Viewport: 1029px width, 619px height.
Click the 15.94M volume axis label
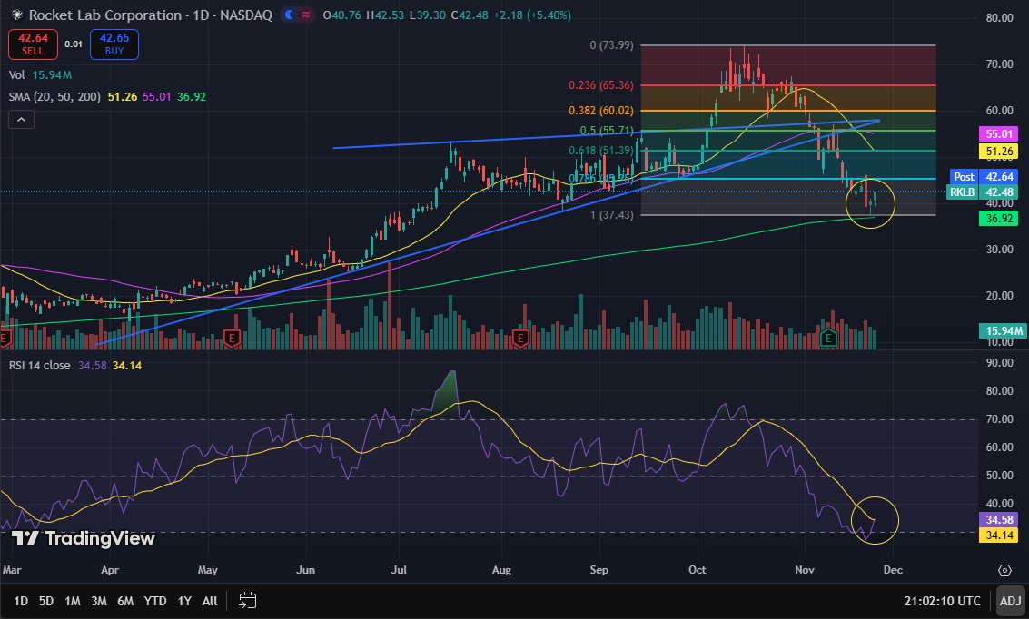pyautogui.click(x=1001, y=331)
